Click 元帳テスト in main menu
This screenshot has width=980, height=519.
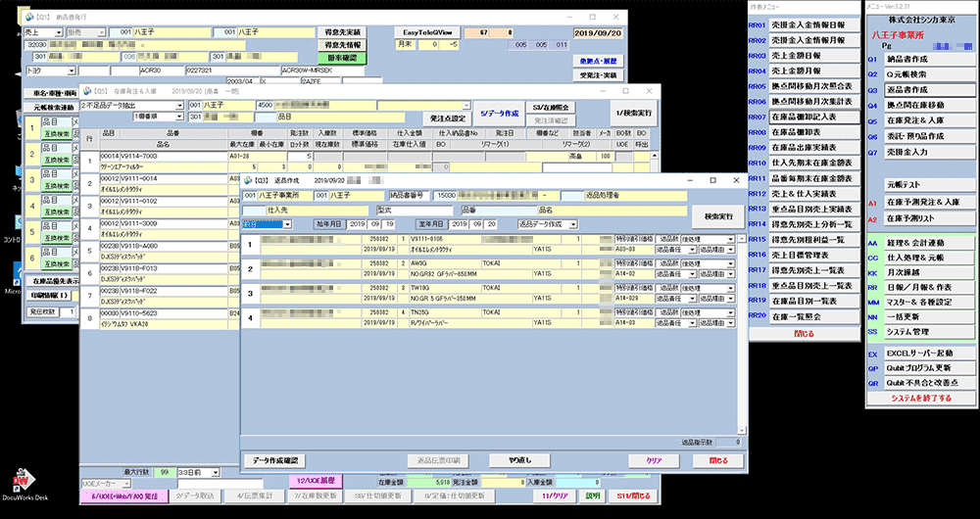click(929, 185)
